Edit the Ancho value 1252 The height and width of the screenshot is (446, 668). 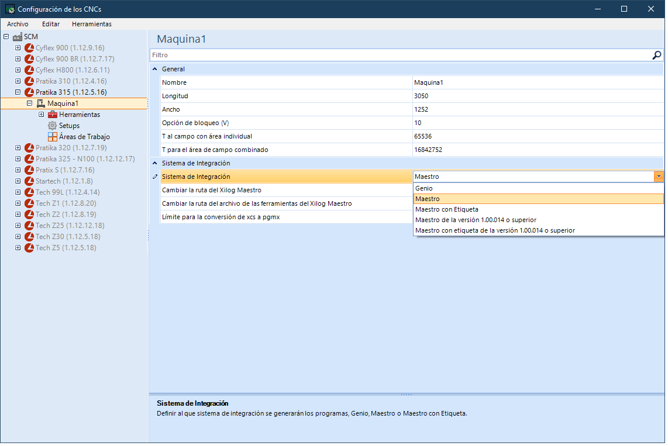(538, 110)
